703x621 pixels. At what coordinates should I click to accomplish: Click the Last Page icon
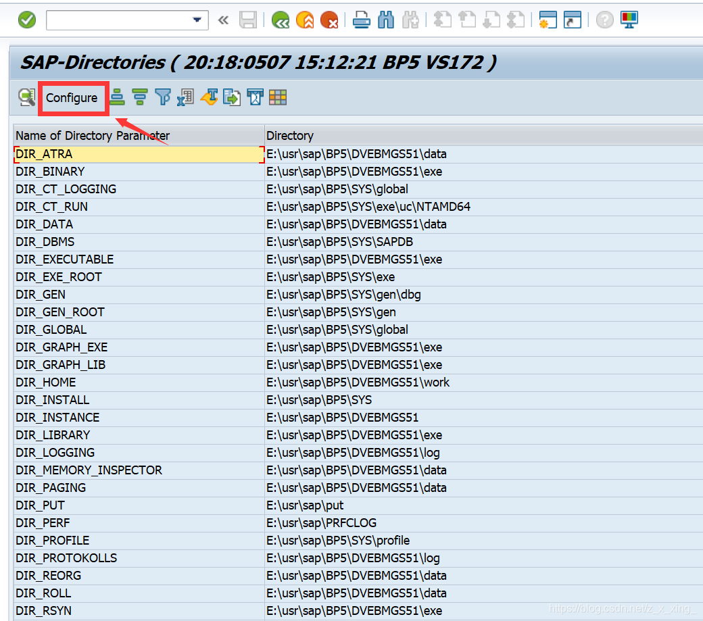click(516, 20)
